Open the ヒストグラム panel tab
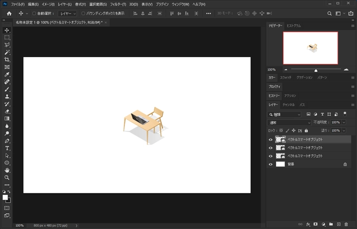This screenshot has width=357, height=229. [293, 26]
